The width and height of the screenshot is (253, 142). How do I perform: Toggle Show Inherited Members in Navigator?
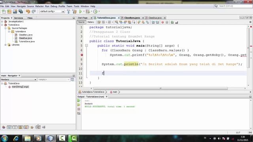click(4, 127)
